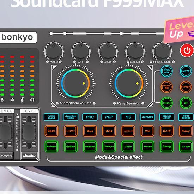Trigger the Muah sound effect
The image size is (194, 194).
(x=90, y=131)
